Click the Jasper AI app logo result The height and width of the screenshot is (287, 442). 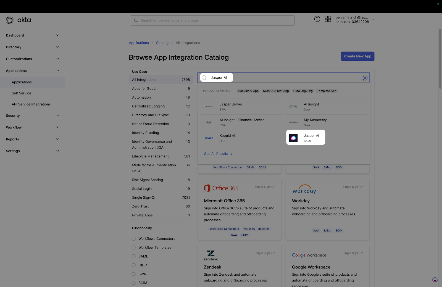click(293, 138)
